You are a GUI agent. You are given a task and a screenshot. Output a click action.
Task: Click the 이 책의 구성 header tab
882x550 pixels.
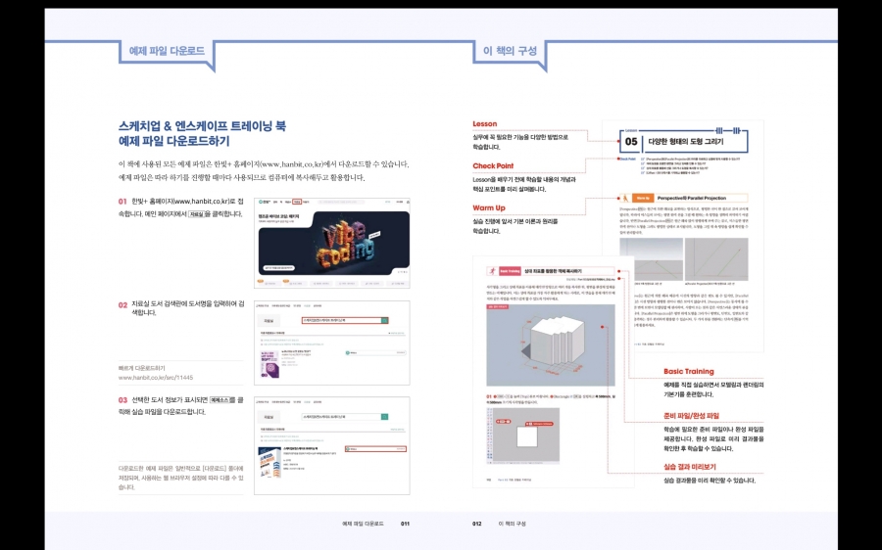[510, 50]
